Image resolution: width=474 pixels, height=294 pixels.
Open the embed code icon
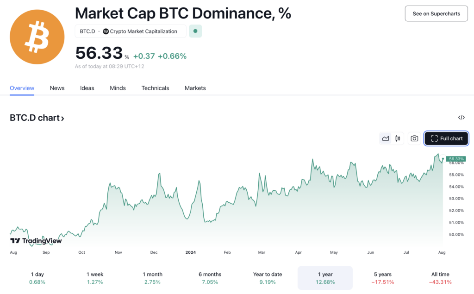(x=461, y=118)
